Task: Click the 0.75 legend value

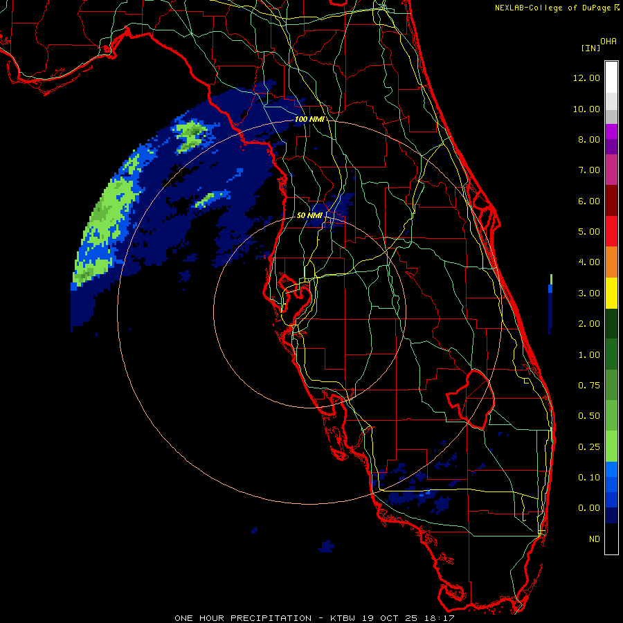Action: tap(589, 386)
